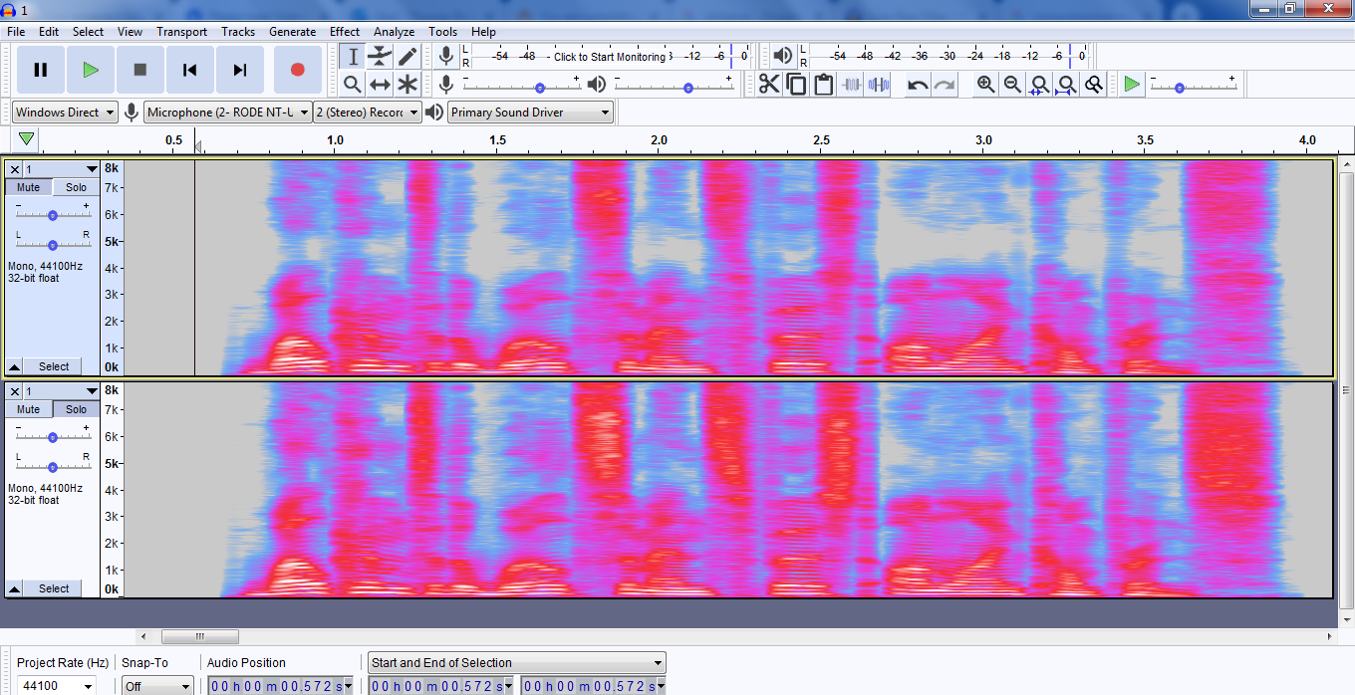Select the Multi-Tool asterisk icon
This screenshot has width=1355, height=695.
click(407, 85)
